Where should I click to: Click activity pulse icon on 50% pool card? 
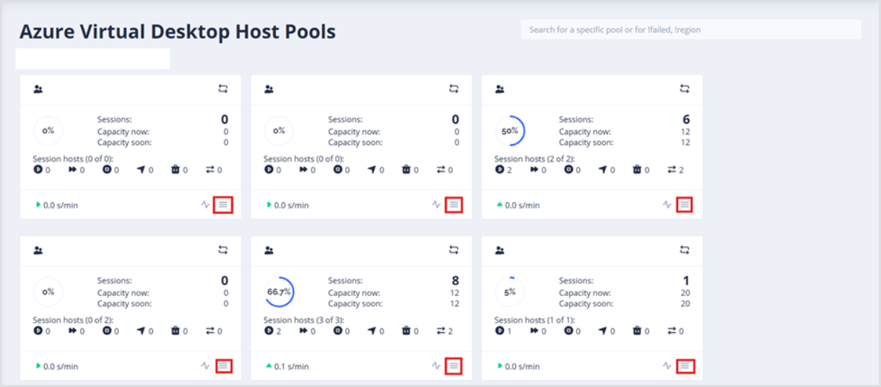(667, 205)
